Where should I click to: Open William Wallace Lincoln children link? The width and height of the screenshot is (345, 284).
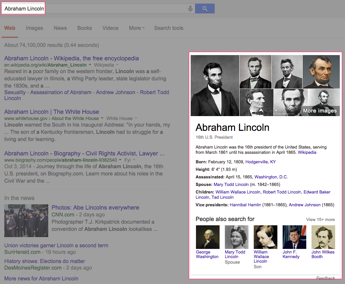[x=238, y=192]
